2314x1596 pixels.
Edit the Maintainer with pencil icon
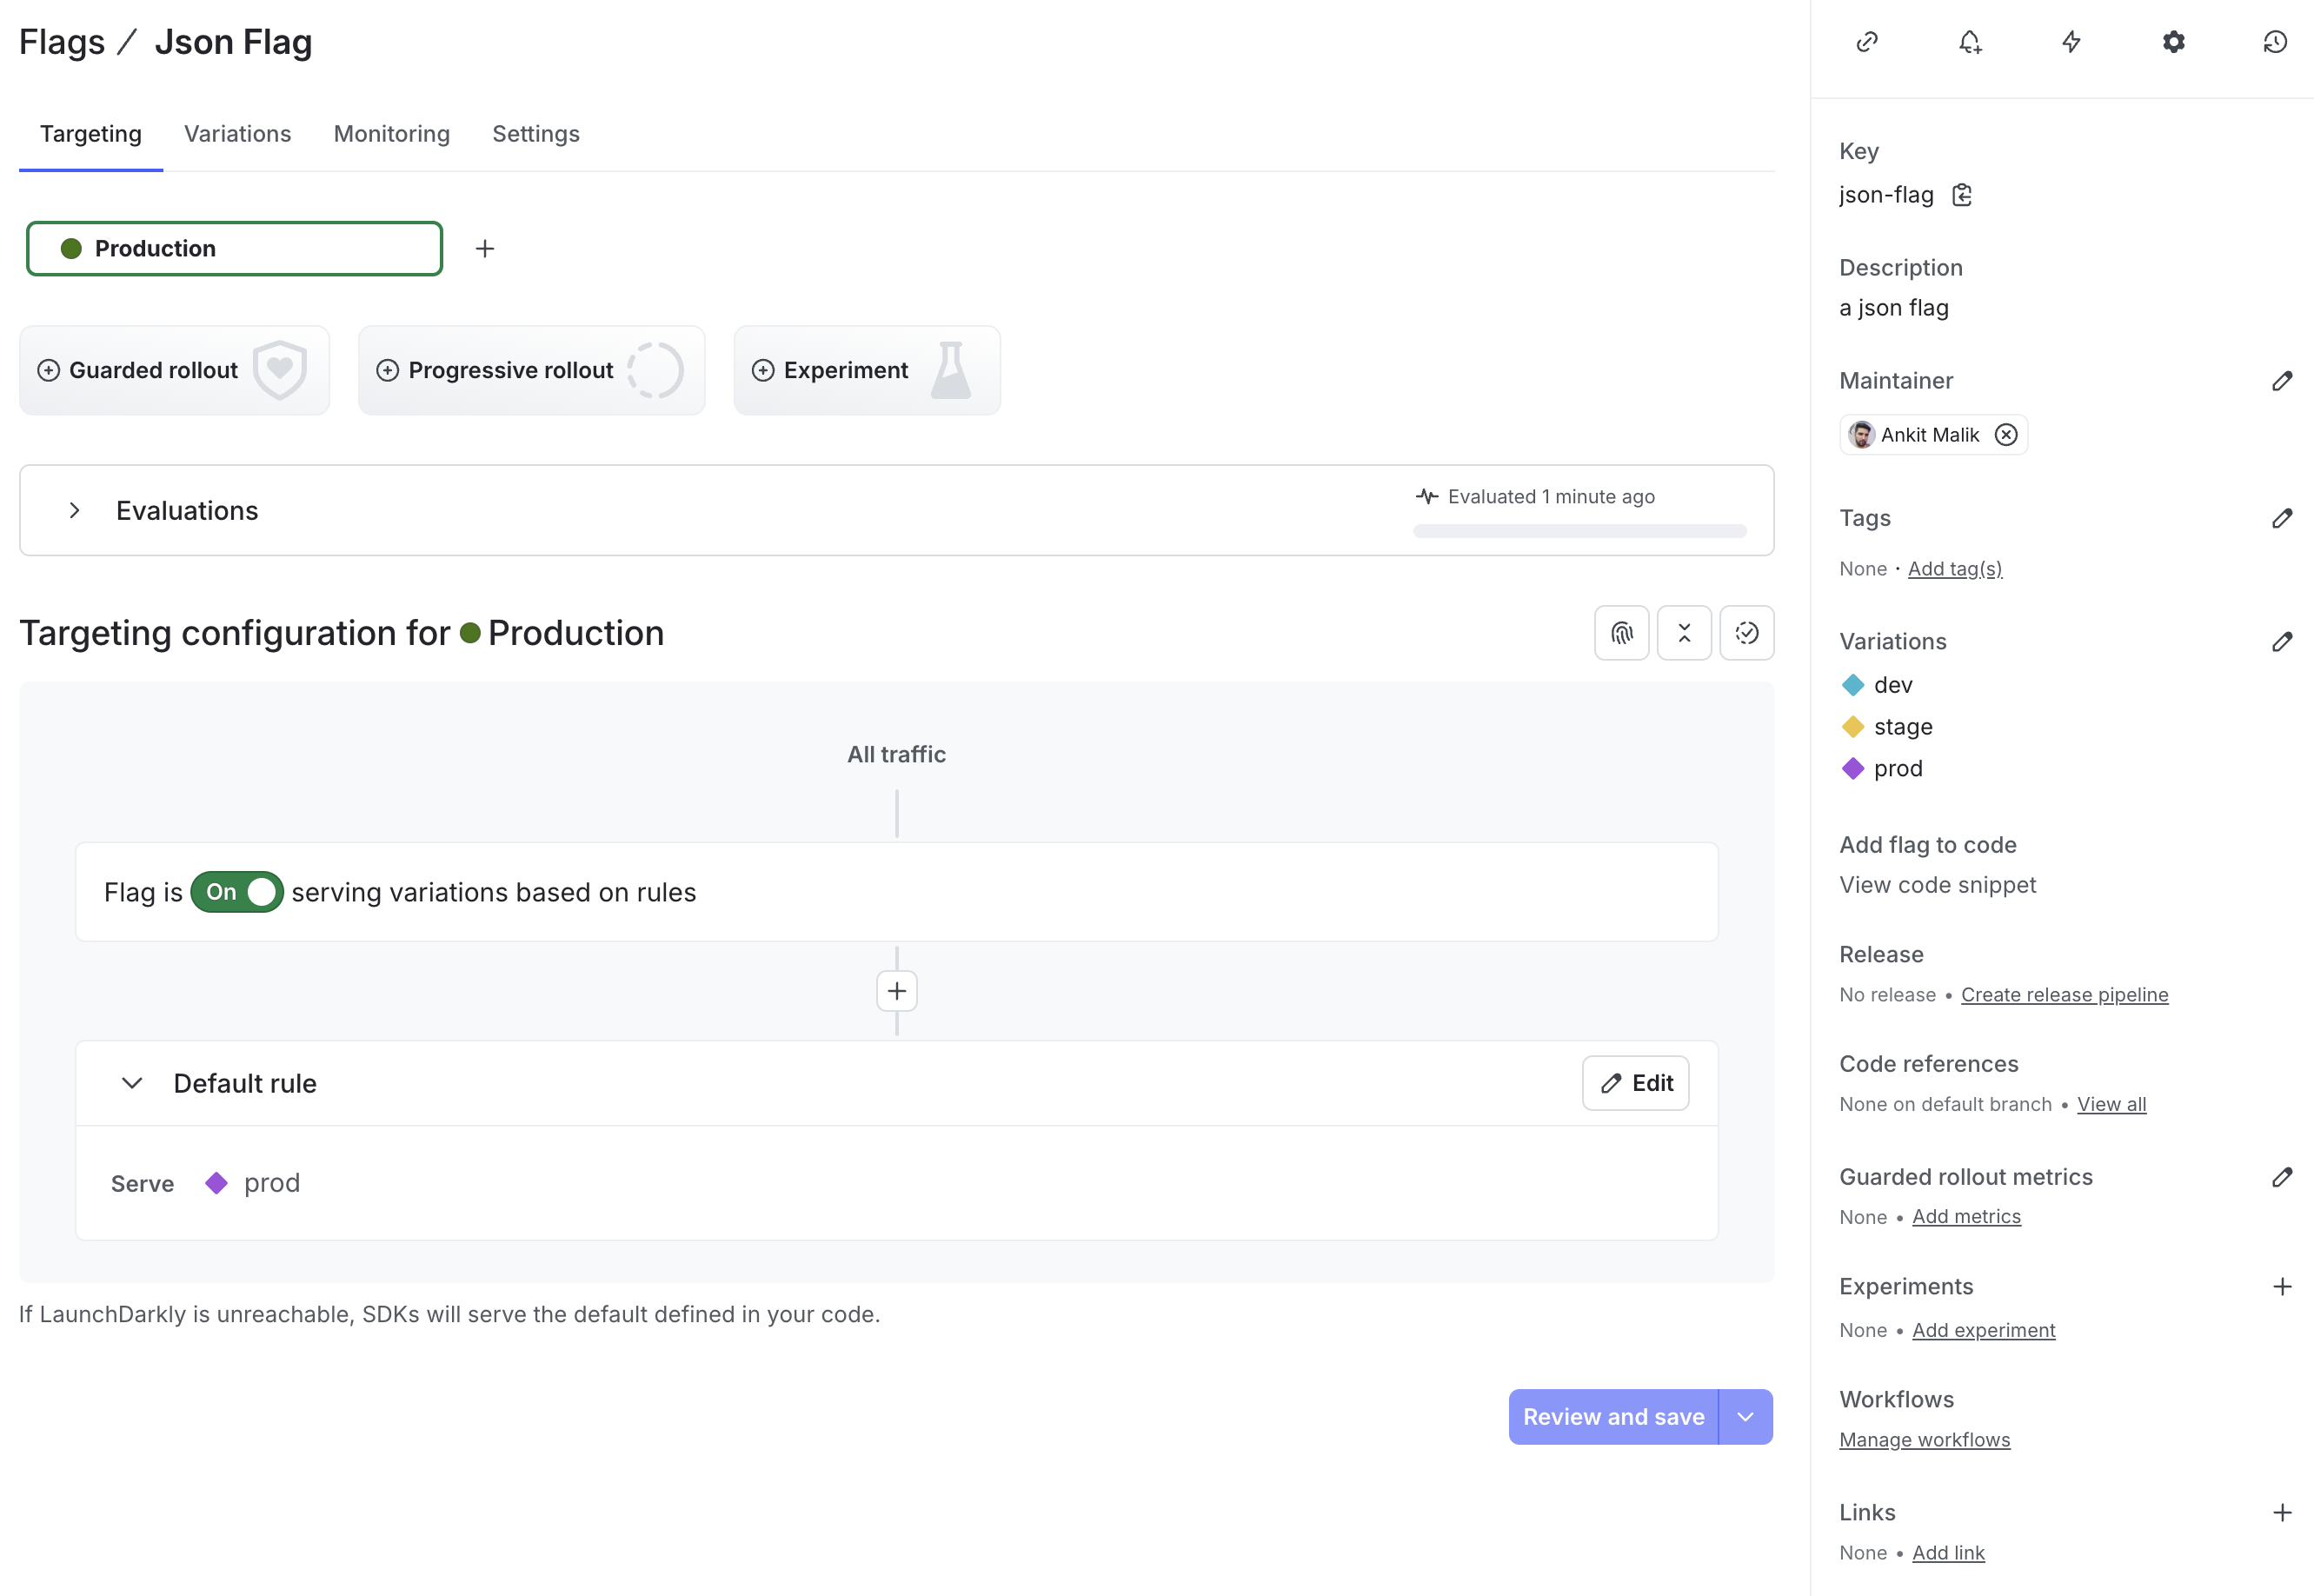[x=2282, y=381]
